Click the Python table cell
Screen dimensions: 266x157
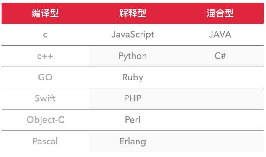tap(133, 56)
